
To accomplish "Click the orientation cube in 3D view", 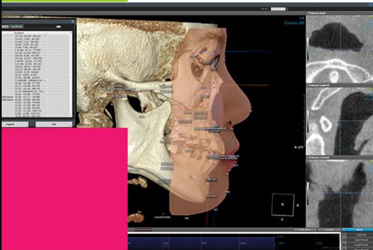I will pos(282,206).
